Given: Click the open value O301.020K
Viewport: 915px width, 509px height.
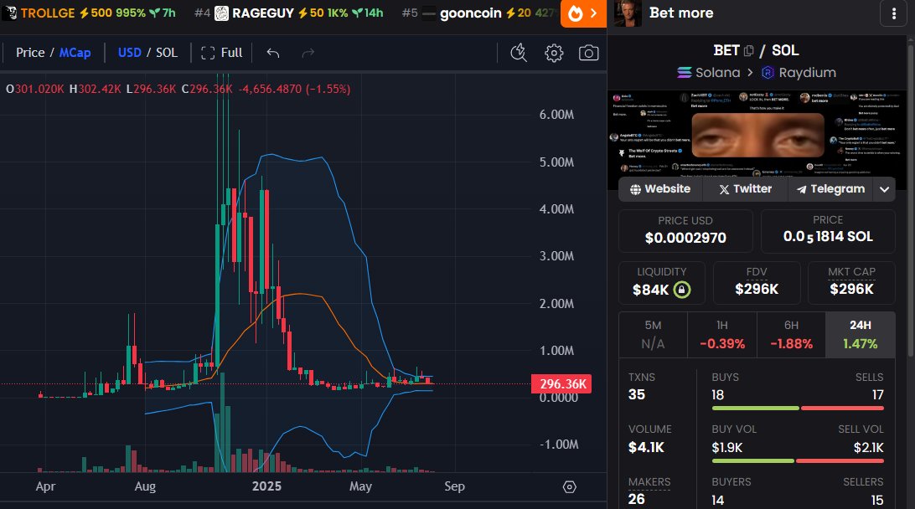Looking at the screenshot, I should (x=35, y=90).
